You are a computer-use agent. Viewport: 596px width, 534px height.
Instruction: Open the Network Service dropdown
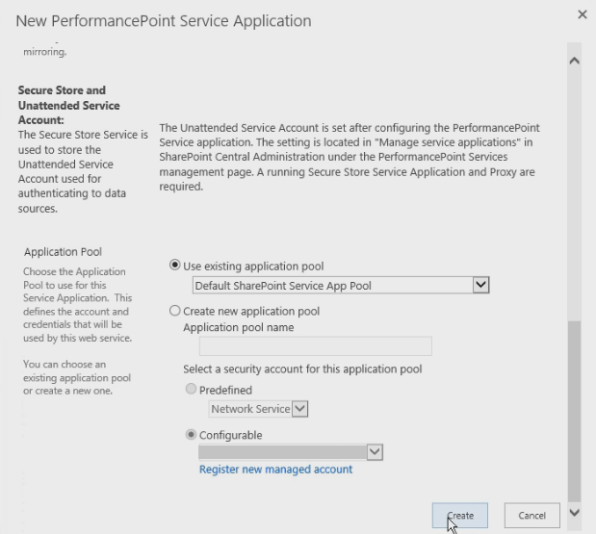pyautogui.click(x=258, y=409)
